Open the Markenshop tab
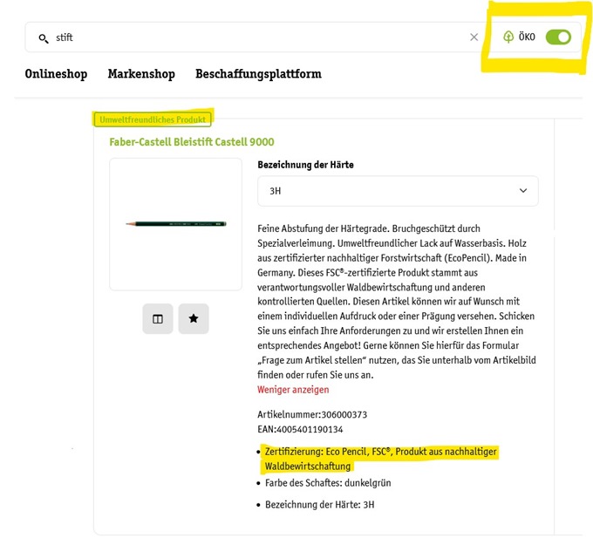593x545 pixels. pos(141,74)
